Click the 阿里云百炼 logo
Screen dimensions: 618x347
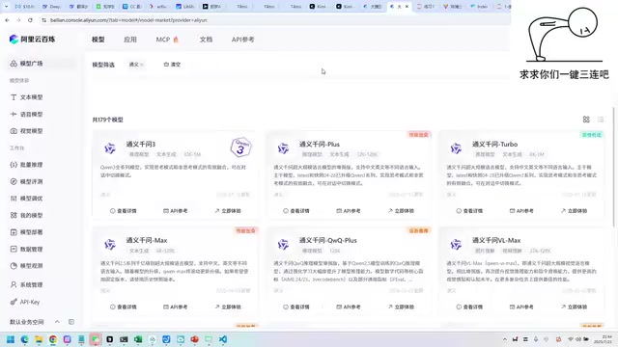point(32,39)
